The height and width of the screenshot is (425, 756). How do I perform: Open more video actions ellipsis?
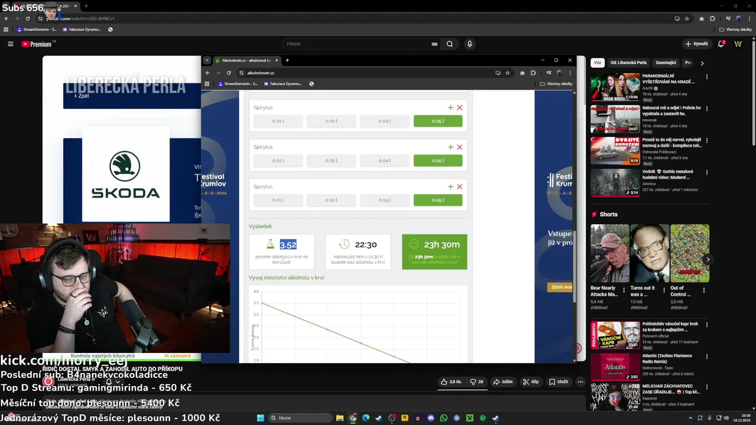(x=581, y=382)
